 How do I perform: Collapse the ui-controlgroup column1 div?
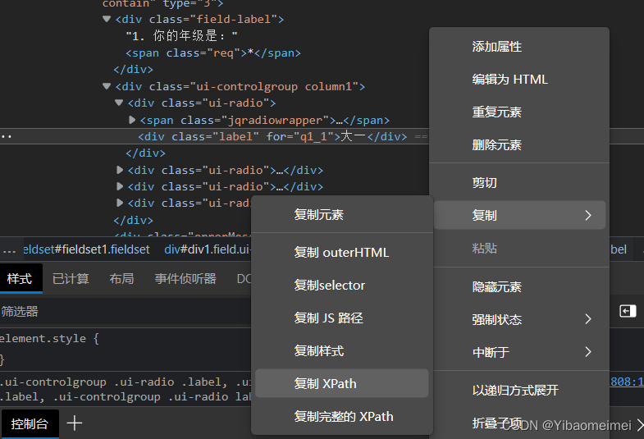(107, 86)
